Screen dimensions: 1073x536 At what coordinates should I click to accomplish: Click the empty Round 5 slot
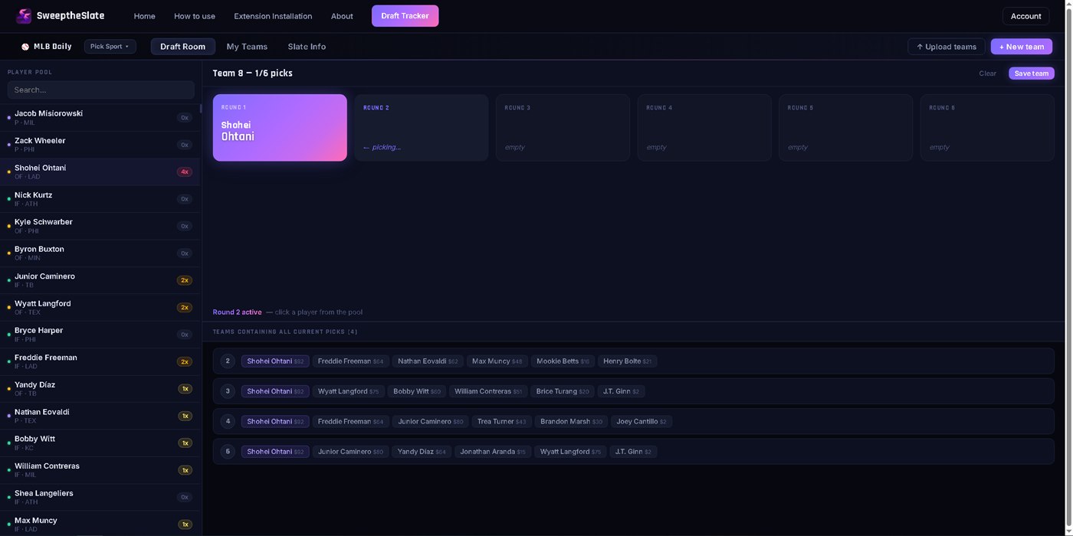(845, 128)
